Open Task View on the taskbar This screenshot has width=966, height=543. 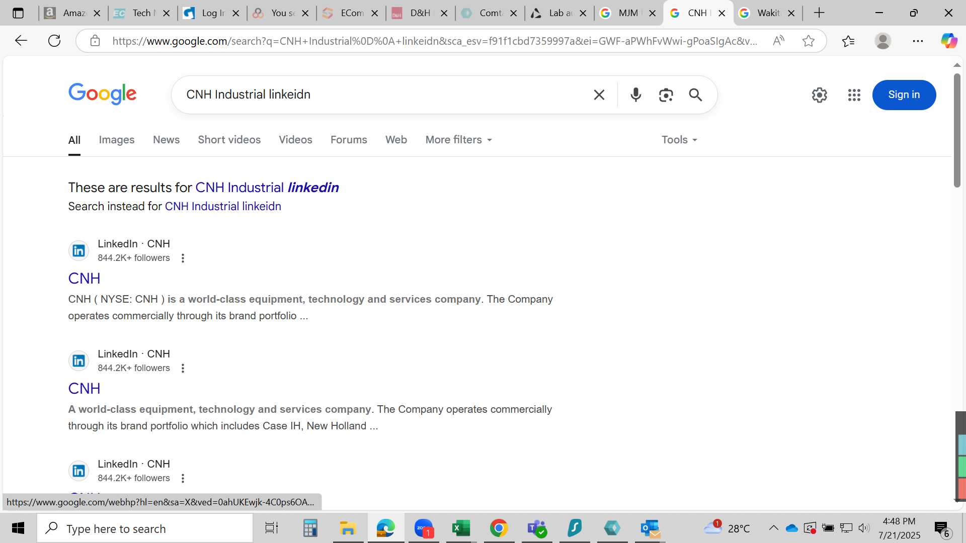click(x=271, y=528)
